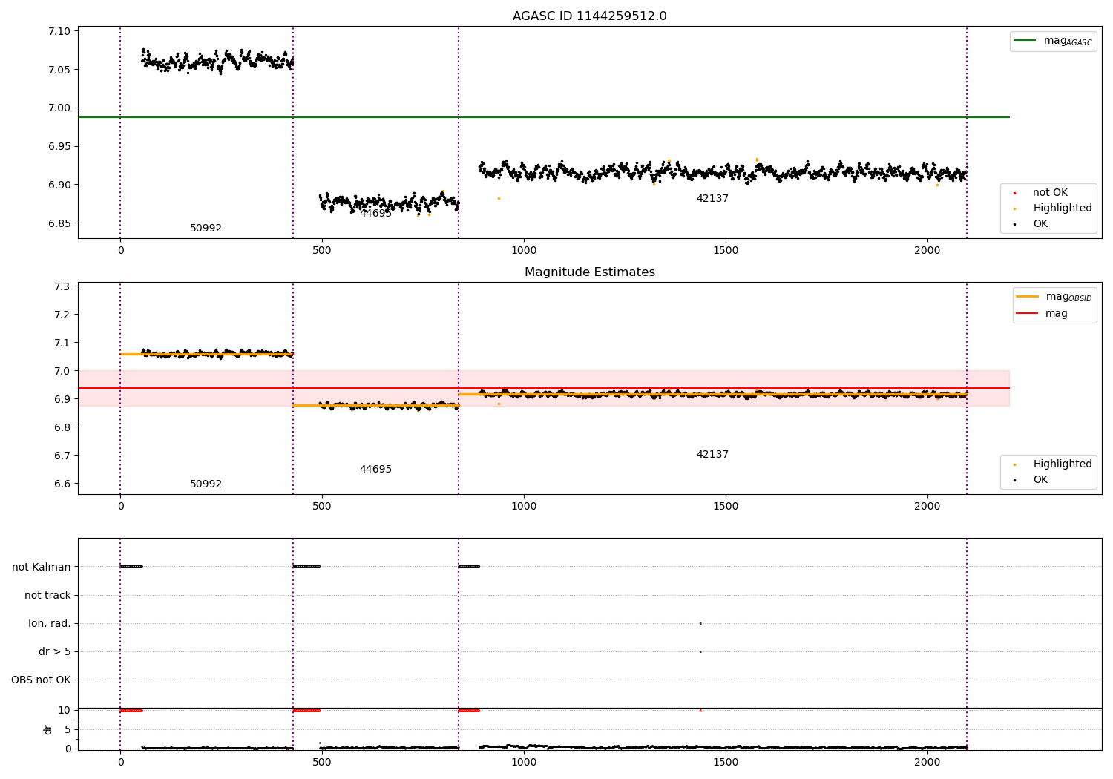Click the green mag AGASC horizontal line in the top plot
1113x779 pixels.
click(x=543, y=117)
